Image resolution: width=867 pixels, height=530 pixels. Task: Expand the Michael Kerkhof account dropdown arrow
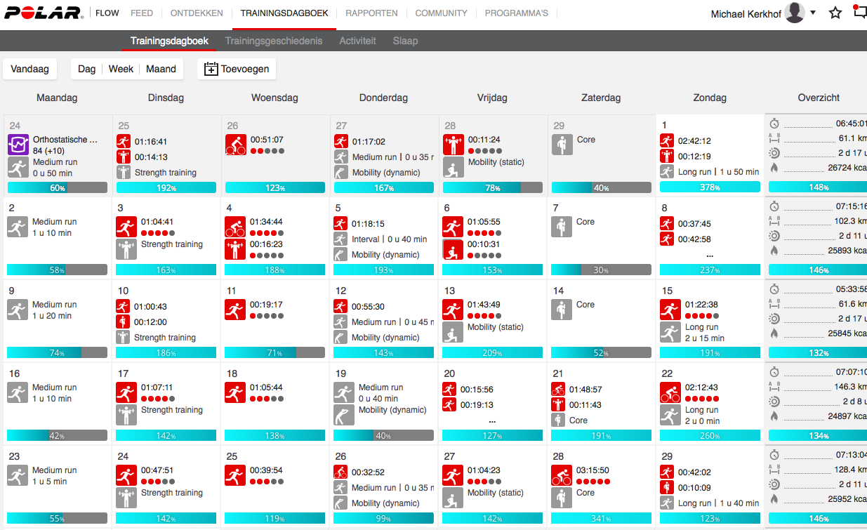pyautogui.click(x=813, y=13)
